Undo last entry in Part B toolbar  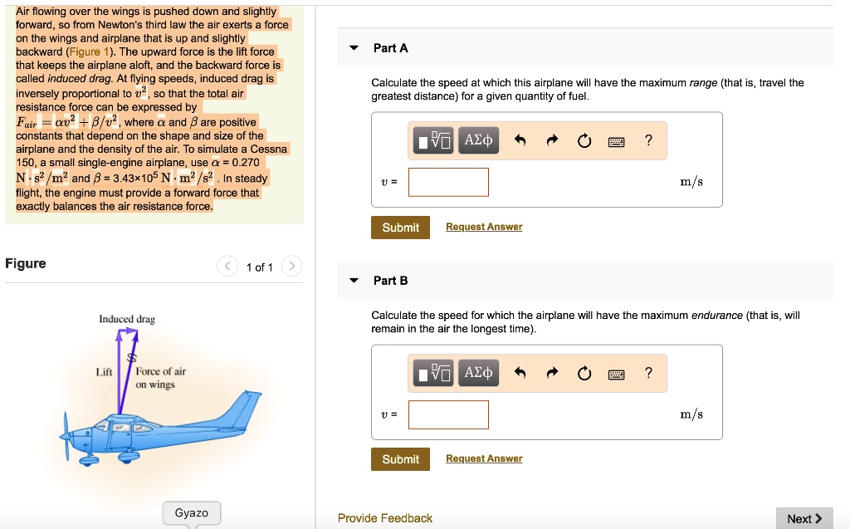click(520, 373)
